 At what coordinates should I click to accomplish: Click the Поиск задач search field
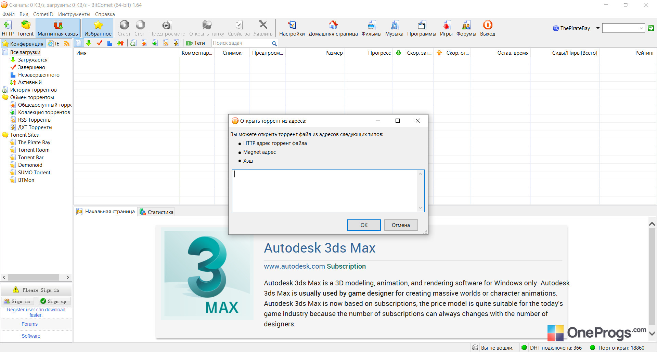(241, 43)
